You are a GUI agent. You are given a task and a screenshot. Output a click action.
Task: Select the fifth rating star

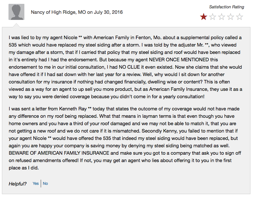240,17
